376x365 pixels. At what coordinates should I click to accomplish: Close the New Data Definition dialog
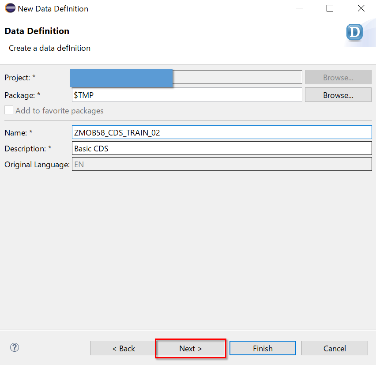361,8
